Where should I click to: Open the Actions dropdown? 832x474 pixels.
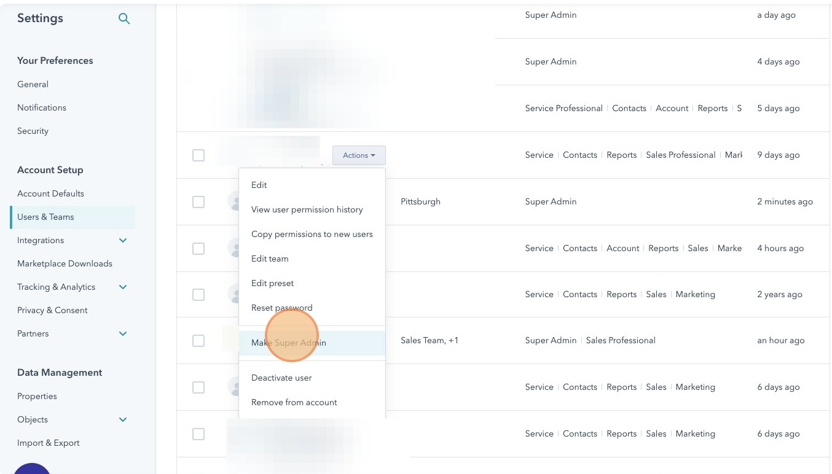point(359,155)
